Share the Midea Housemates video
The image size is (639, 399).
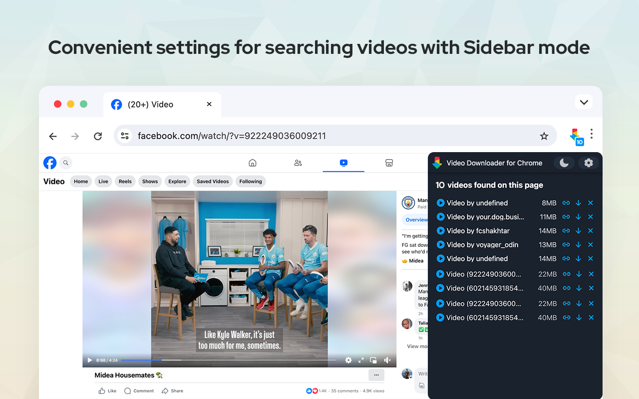pyautogui.click(x=173, y=391)
